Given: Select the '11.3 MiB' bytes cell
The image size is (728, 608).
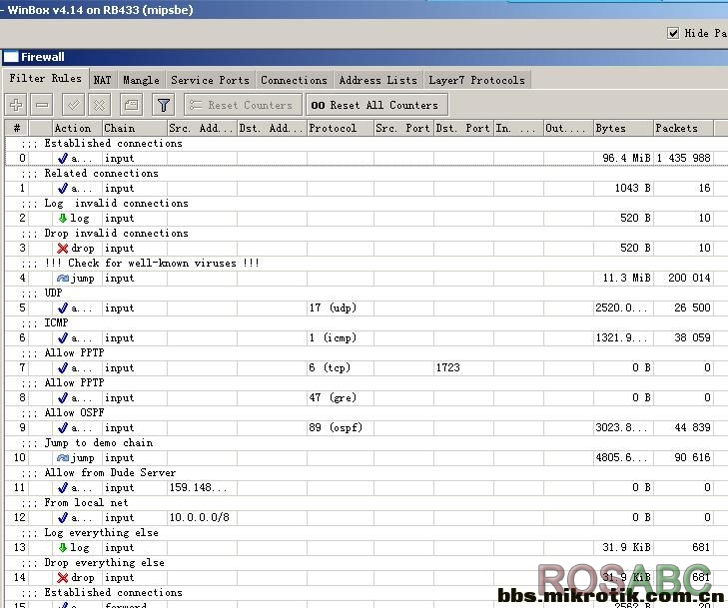Looking at the screenshot, I should [623, 278].
